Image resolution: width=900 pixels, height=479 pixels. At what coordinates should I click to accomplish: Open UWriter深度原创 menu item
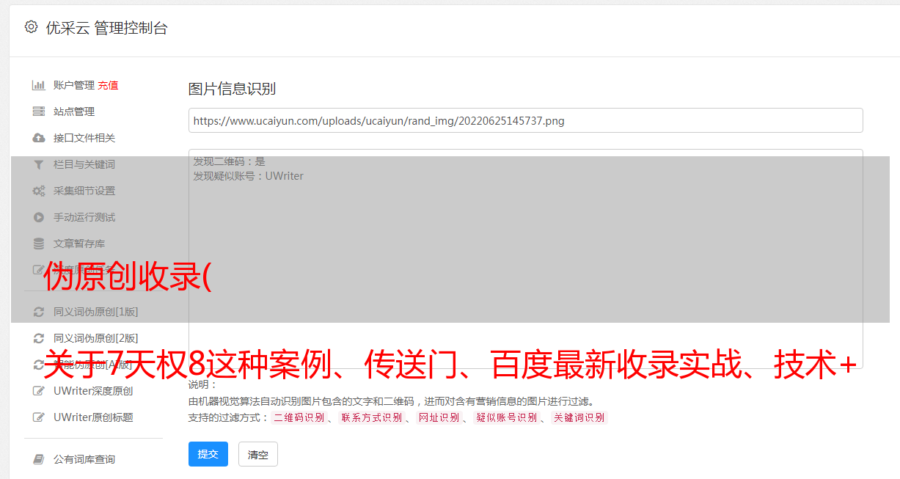93,391
